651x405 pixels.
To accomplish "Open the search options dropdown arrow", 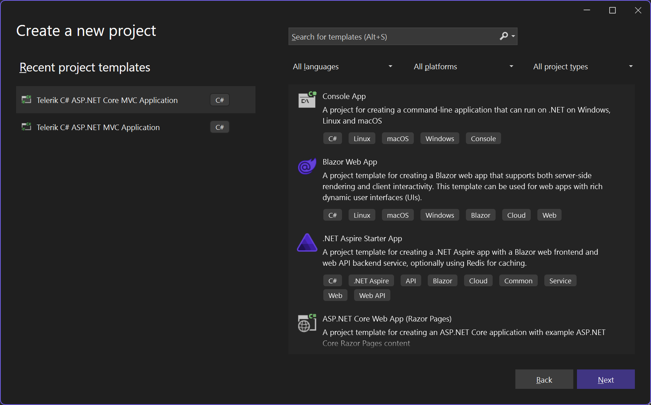I will point(513,36).
